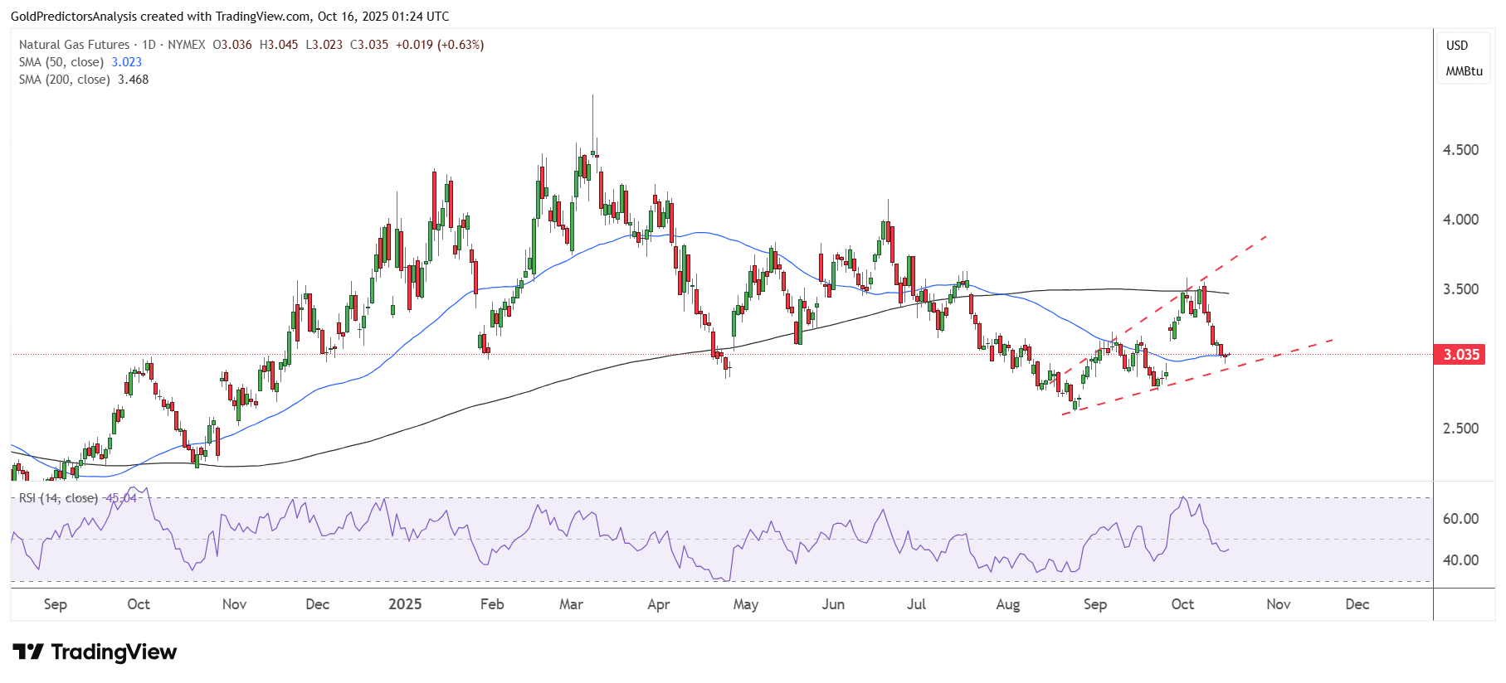Click the Jul label on the time axis

[x=916, y=604]
